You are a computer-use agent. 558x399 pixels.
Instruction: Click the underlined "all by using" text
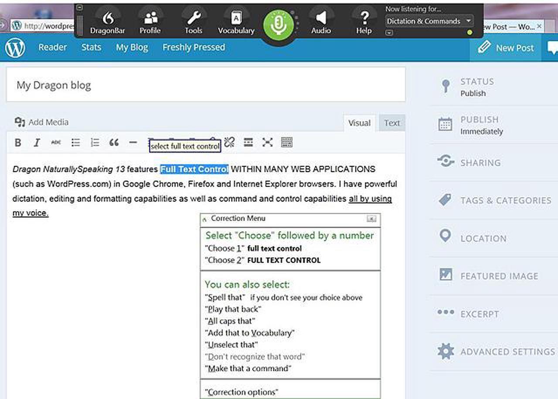click(370, 199)
